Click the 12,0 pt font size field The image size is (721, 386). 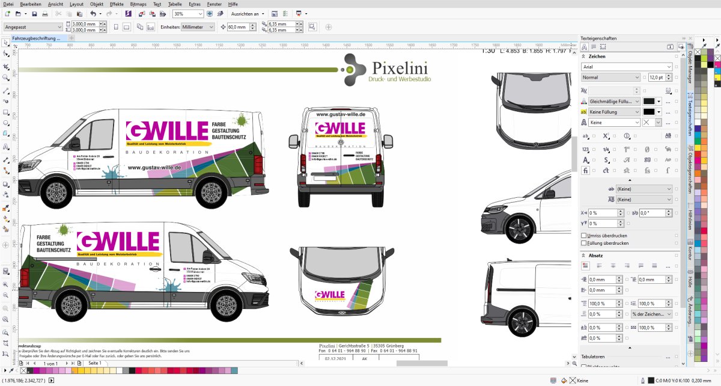pyautogui.click(x=657, y=77)
